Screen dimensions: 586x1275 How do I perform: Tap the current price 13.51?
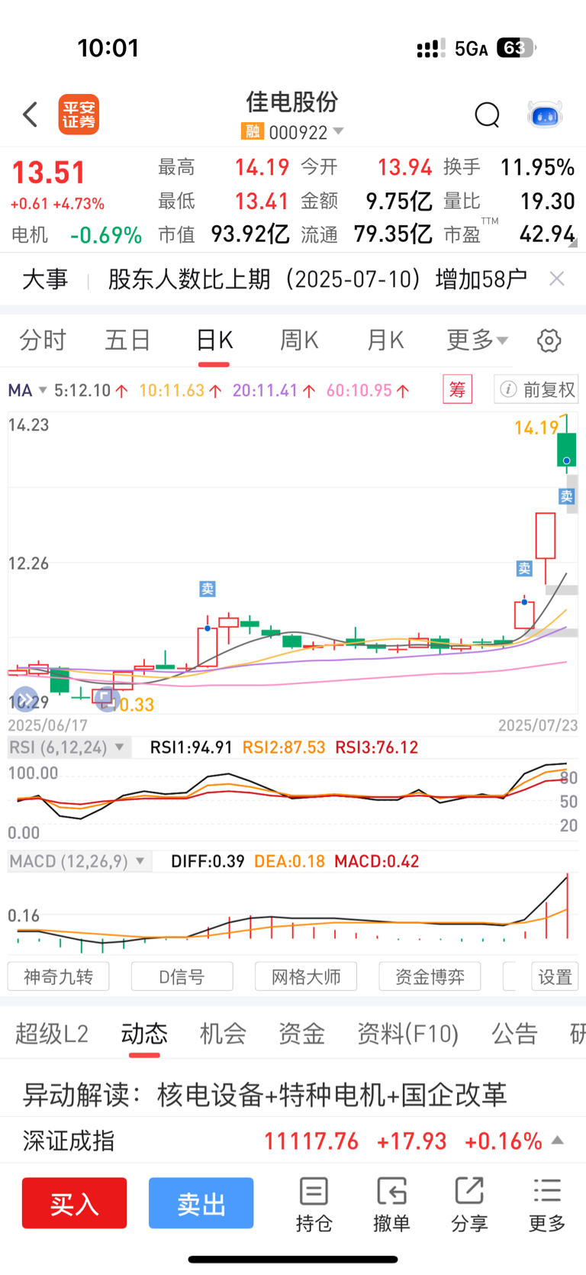click(48, 173)
